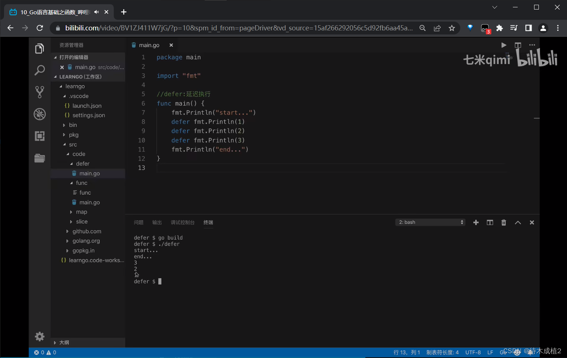The image size is (567, 358).
Task: Add a new terminal with plus icon
Action: tap(476, 223)
